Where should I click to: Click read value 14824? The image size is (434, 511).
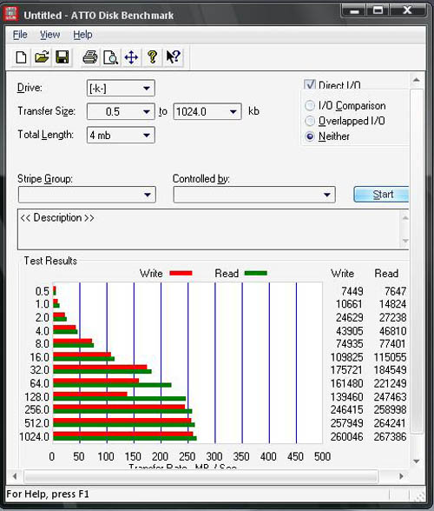[392, 304]
